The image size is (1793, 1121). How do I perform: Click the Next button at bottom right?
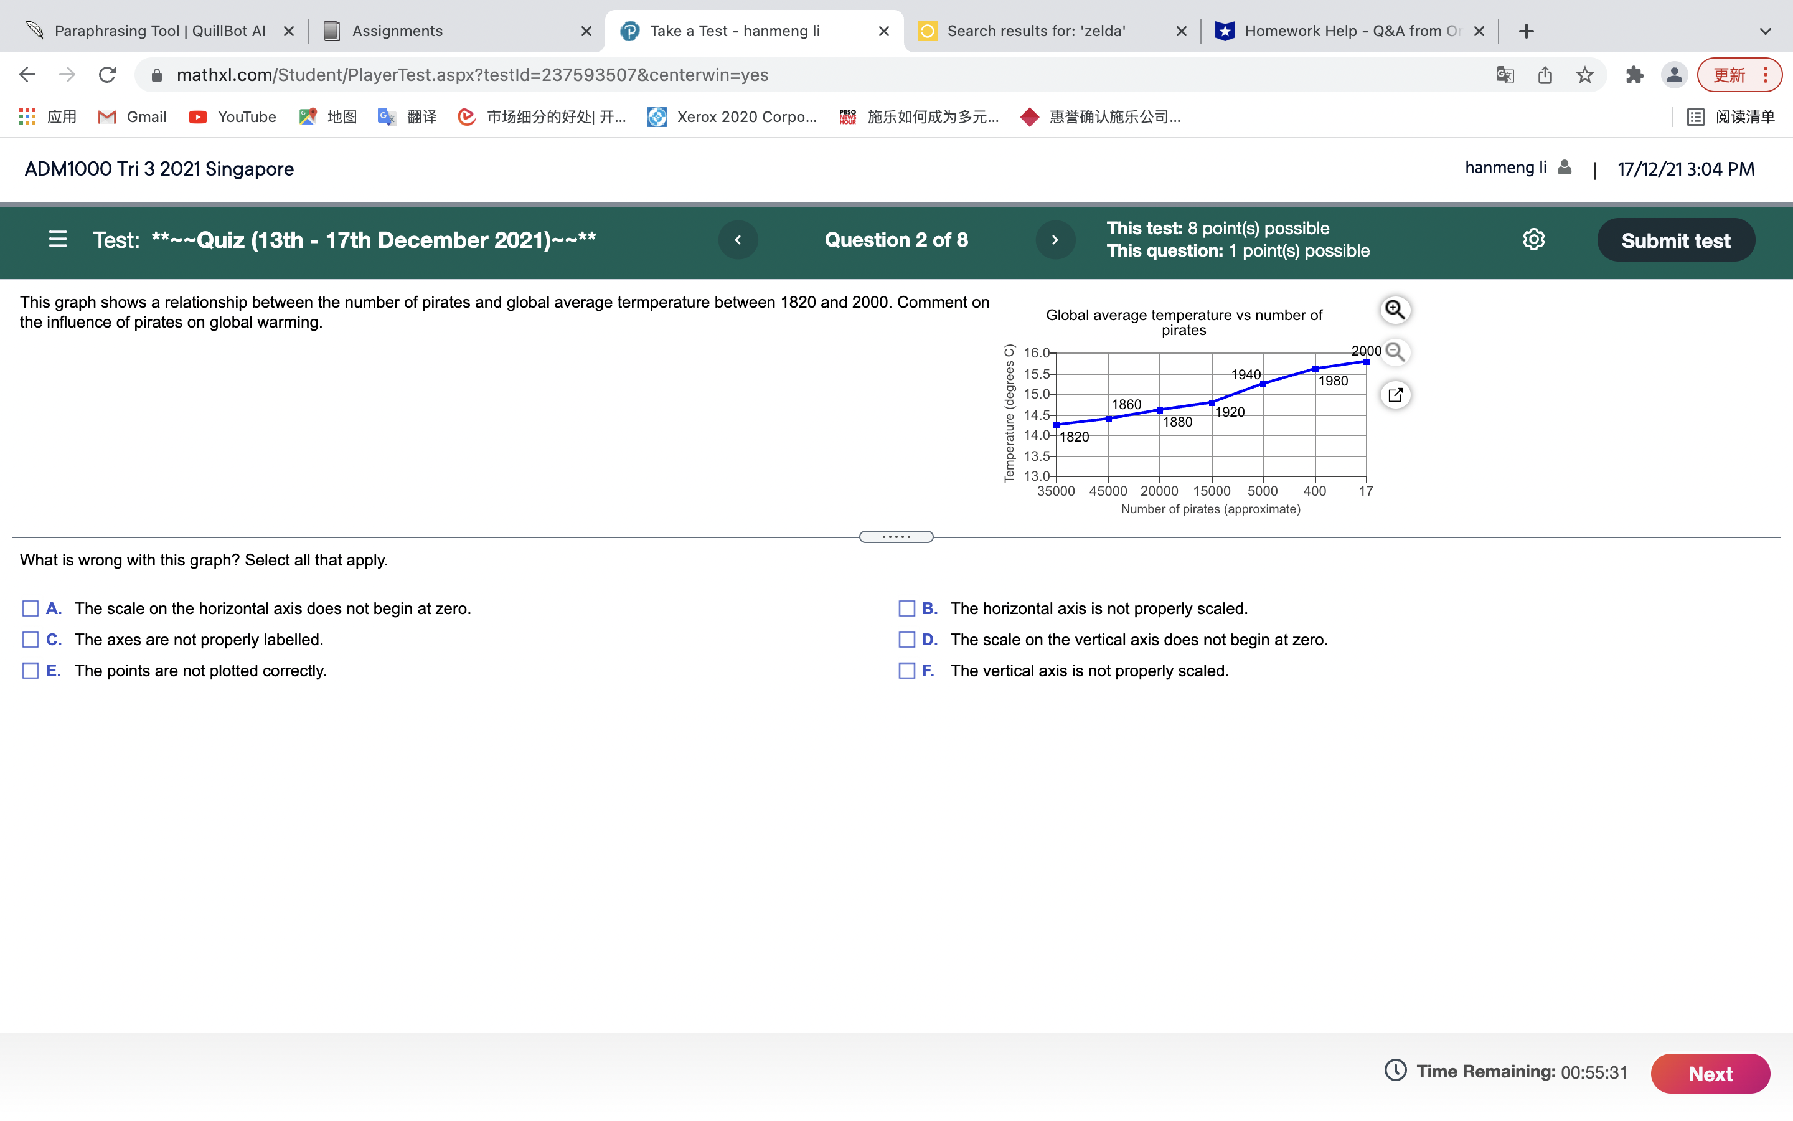coord(1708,1073)
